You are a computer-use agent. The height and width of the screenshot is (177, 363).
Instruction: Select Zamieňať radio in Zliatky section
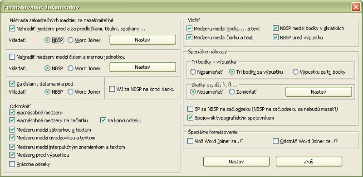(232, 92)
